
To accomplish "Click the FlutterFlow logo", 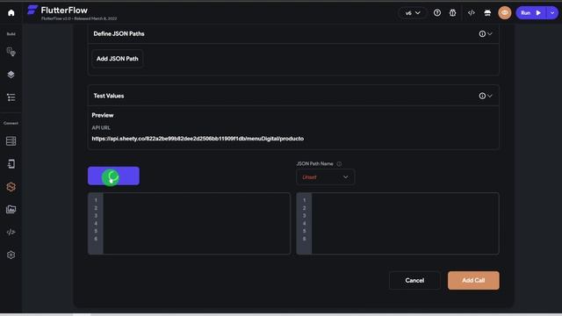I will [32, 10].
